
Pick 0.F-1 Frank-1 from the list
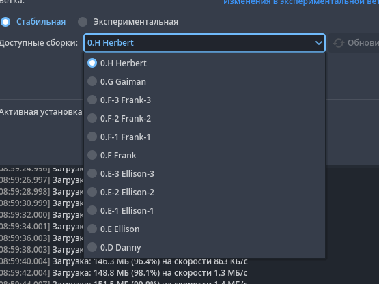[204, 137]
